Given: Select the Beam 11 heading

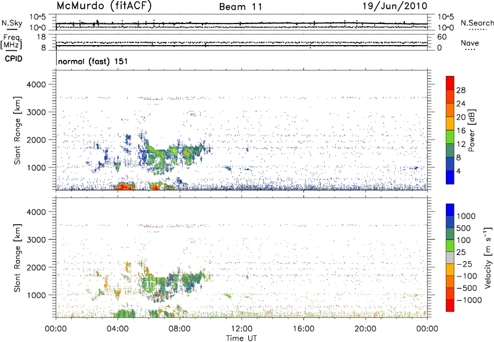Looking at the screenshot, I should tap(240, 7).
